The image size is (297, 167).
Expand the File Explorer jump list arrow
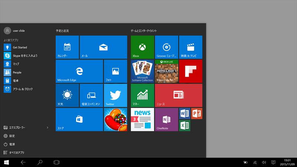point(48,128)
